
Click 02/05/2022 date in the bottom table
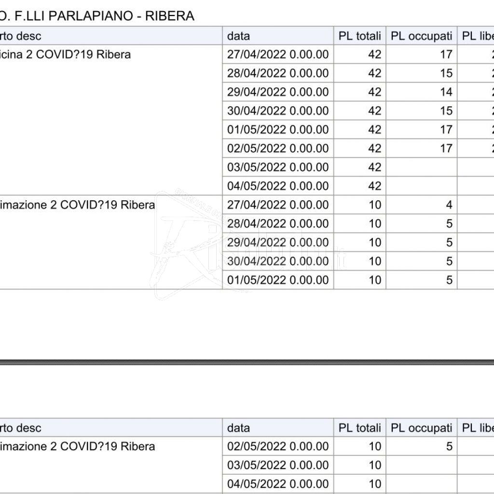click(x=277, y=446)
